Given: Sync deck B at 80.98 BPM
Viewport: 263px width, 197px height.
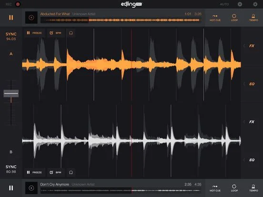Looking at the screenshot, I should pyautogui.click(x=11, y=169).
